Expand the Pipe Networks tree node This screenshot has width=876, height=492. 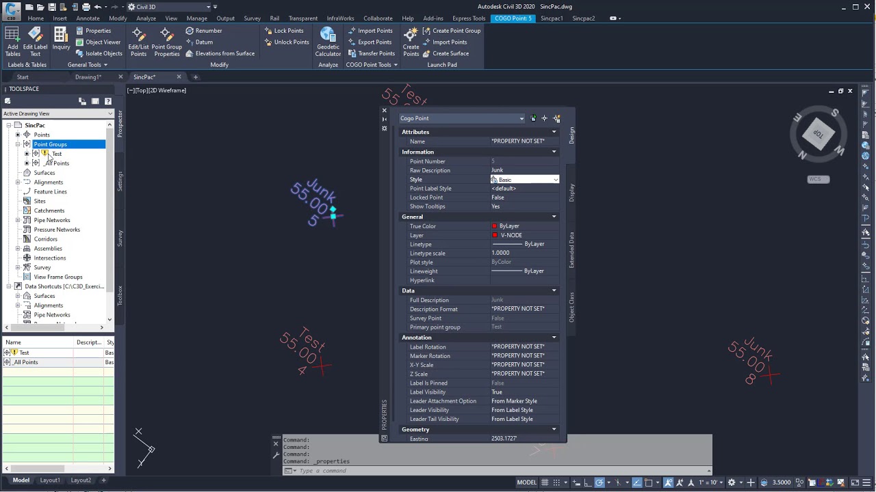pyautogui.click(x=18, y=220)
